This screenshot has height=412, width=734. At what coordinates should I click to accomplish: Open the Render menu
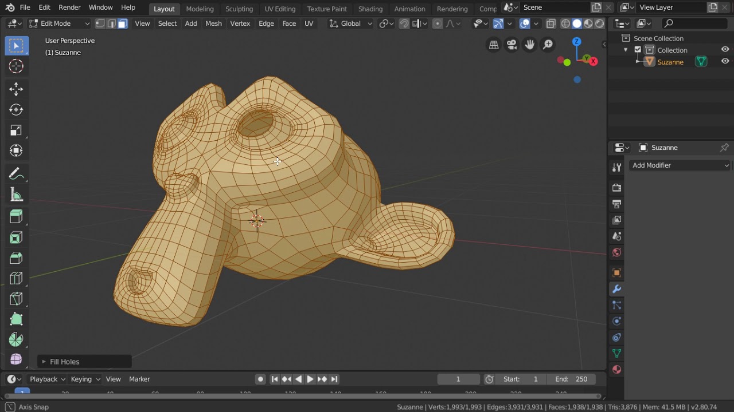click(69, 7)
